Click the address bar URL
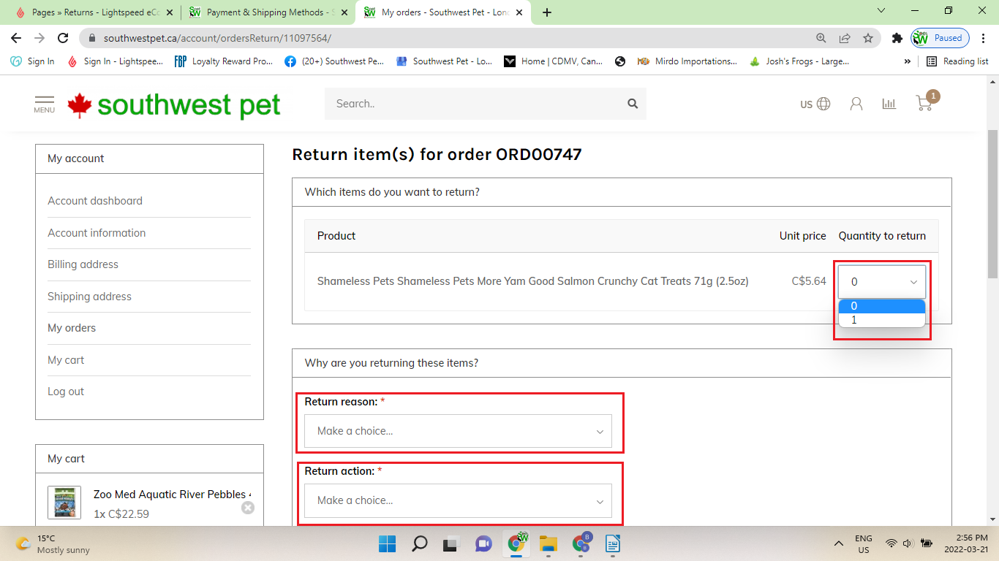This screenshot has width=999, height=561. coord(217,38)
